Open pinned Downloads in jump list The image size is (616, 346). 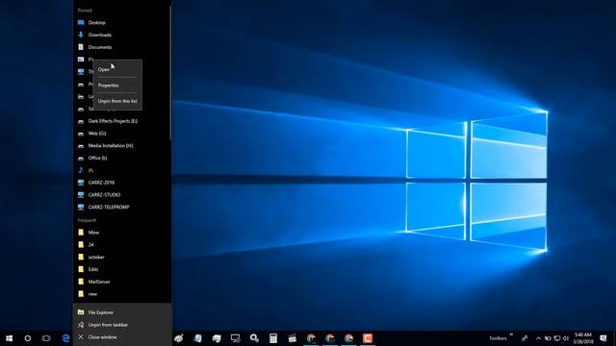point(122,35)
